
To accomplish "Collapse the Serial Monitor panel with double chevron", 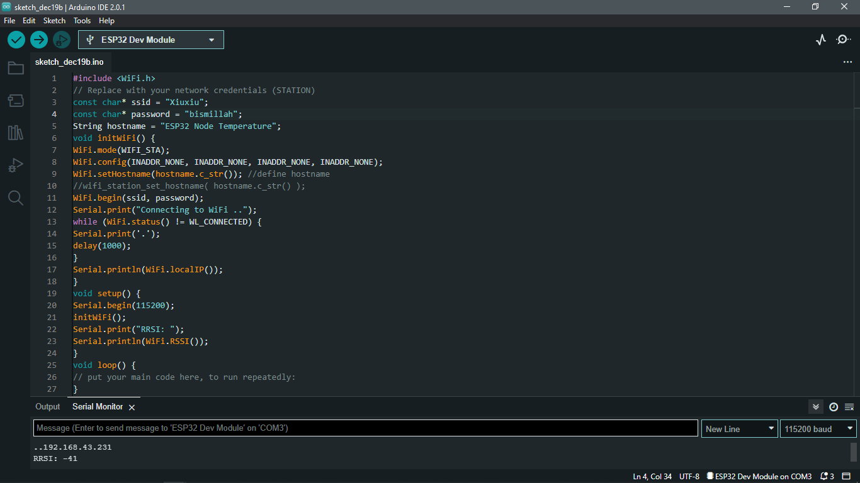I will point(815,407).
